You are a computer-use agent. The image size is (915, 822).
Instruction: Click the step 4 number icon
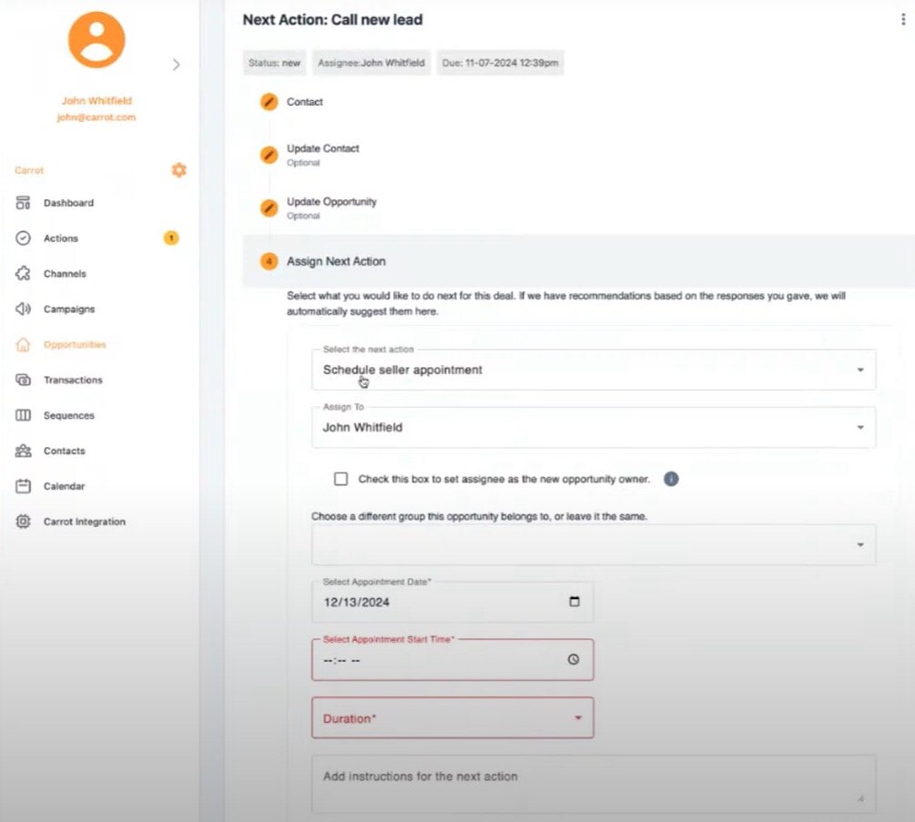tap(269, 261)
